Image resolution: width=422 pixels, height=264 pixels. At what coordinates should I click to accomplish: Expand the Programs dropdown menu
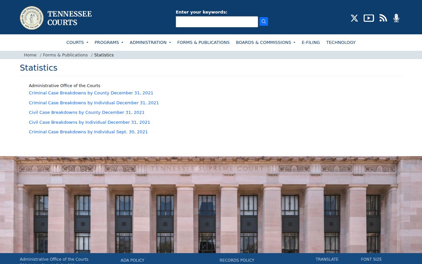pyautogui.click(x=109, y=42)
